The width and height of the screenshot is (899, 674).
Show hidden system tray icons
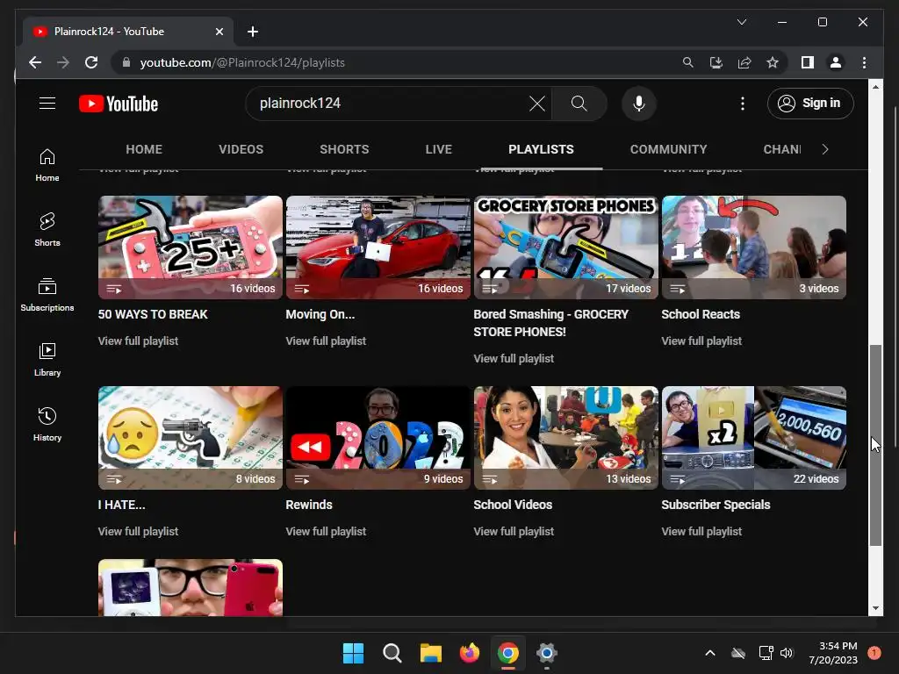(709, 653)
